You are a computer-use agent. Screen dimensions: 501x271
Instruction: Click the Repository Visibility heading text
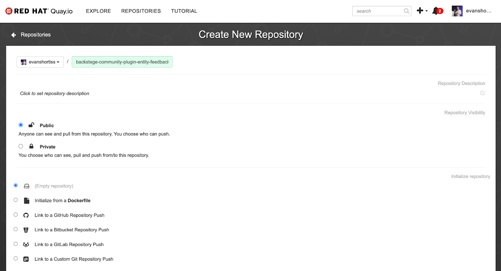[465, 113]
